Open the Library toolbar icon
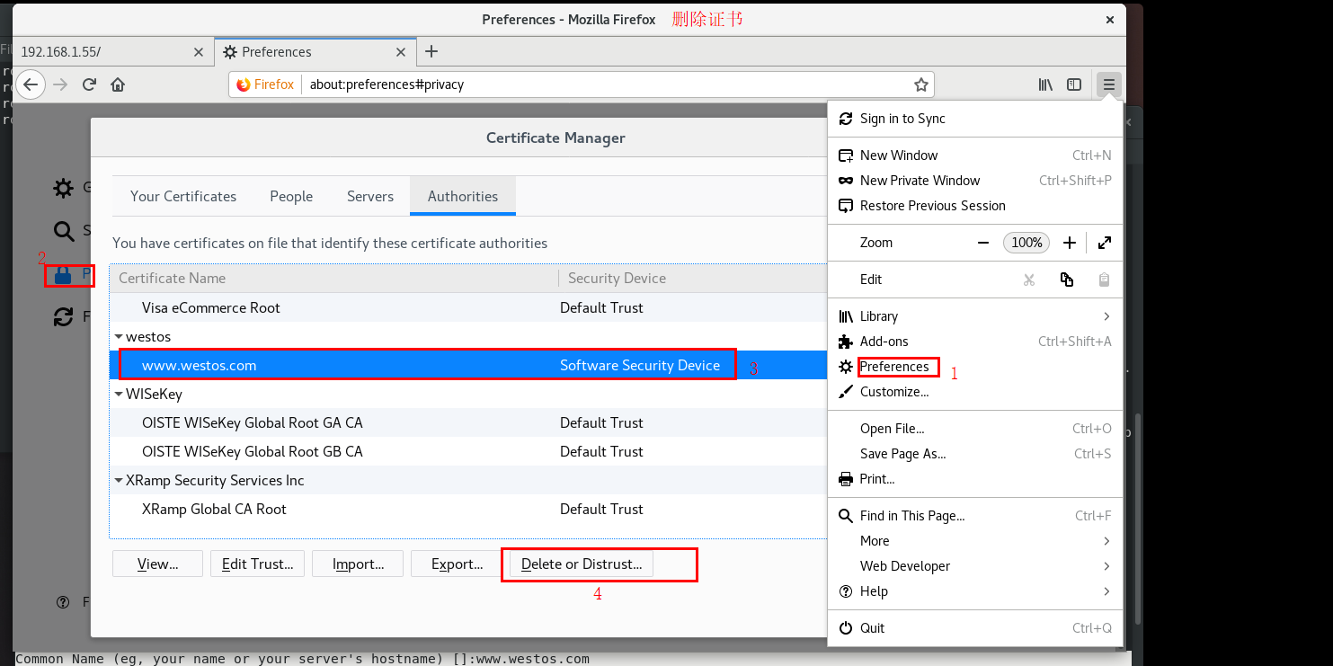The width and height of the screenshot is (1333, 666). click(x=1045, y=84)
